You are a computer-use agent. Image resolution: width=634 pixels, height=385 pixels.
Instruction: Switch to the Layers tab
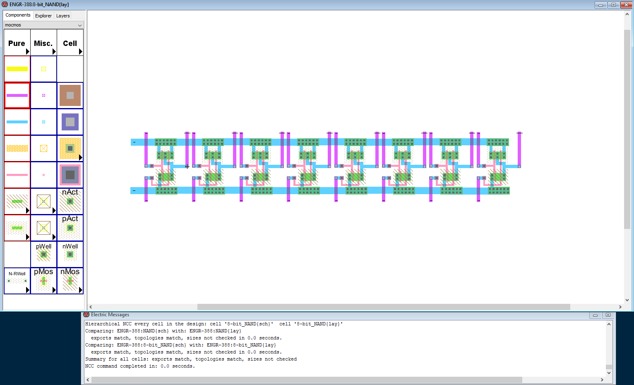[63, 16]
